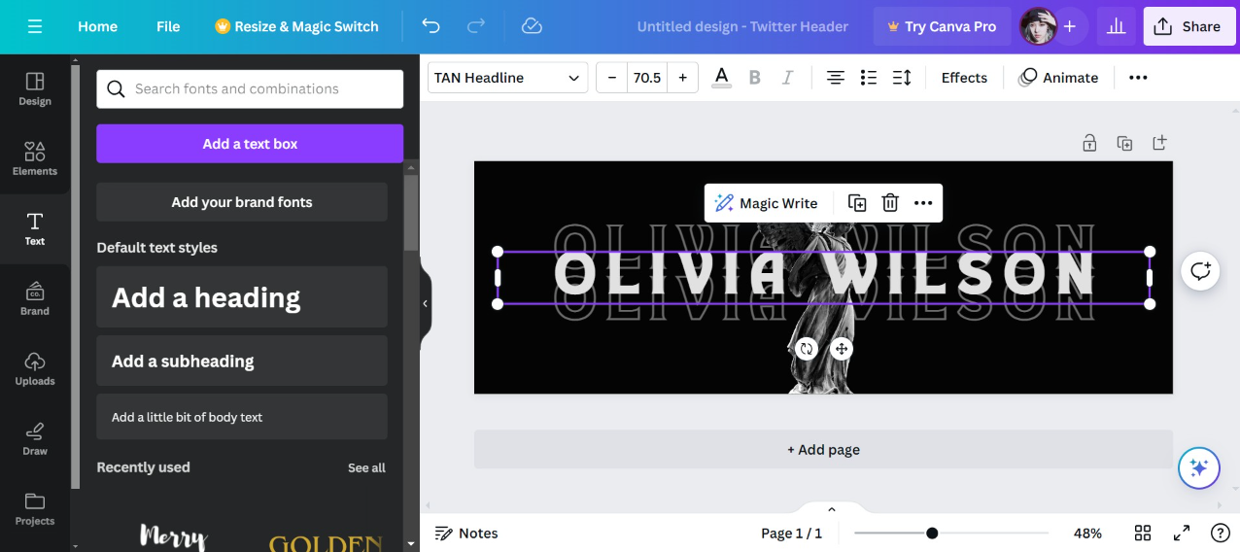Open Resize & Magic Switch

[x=296, y=26]
